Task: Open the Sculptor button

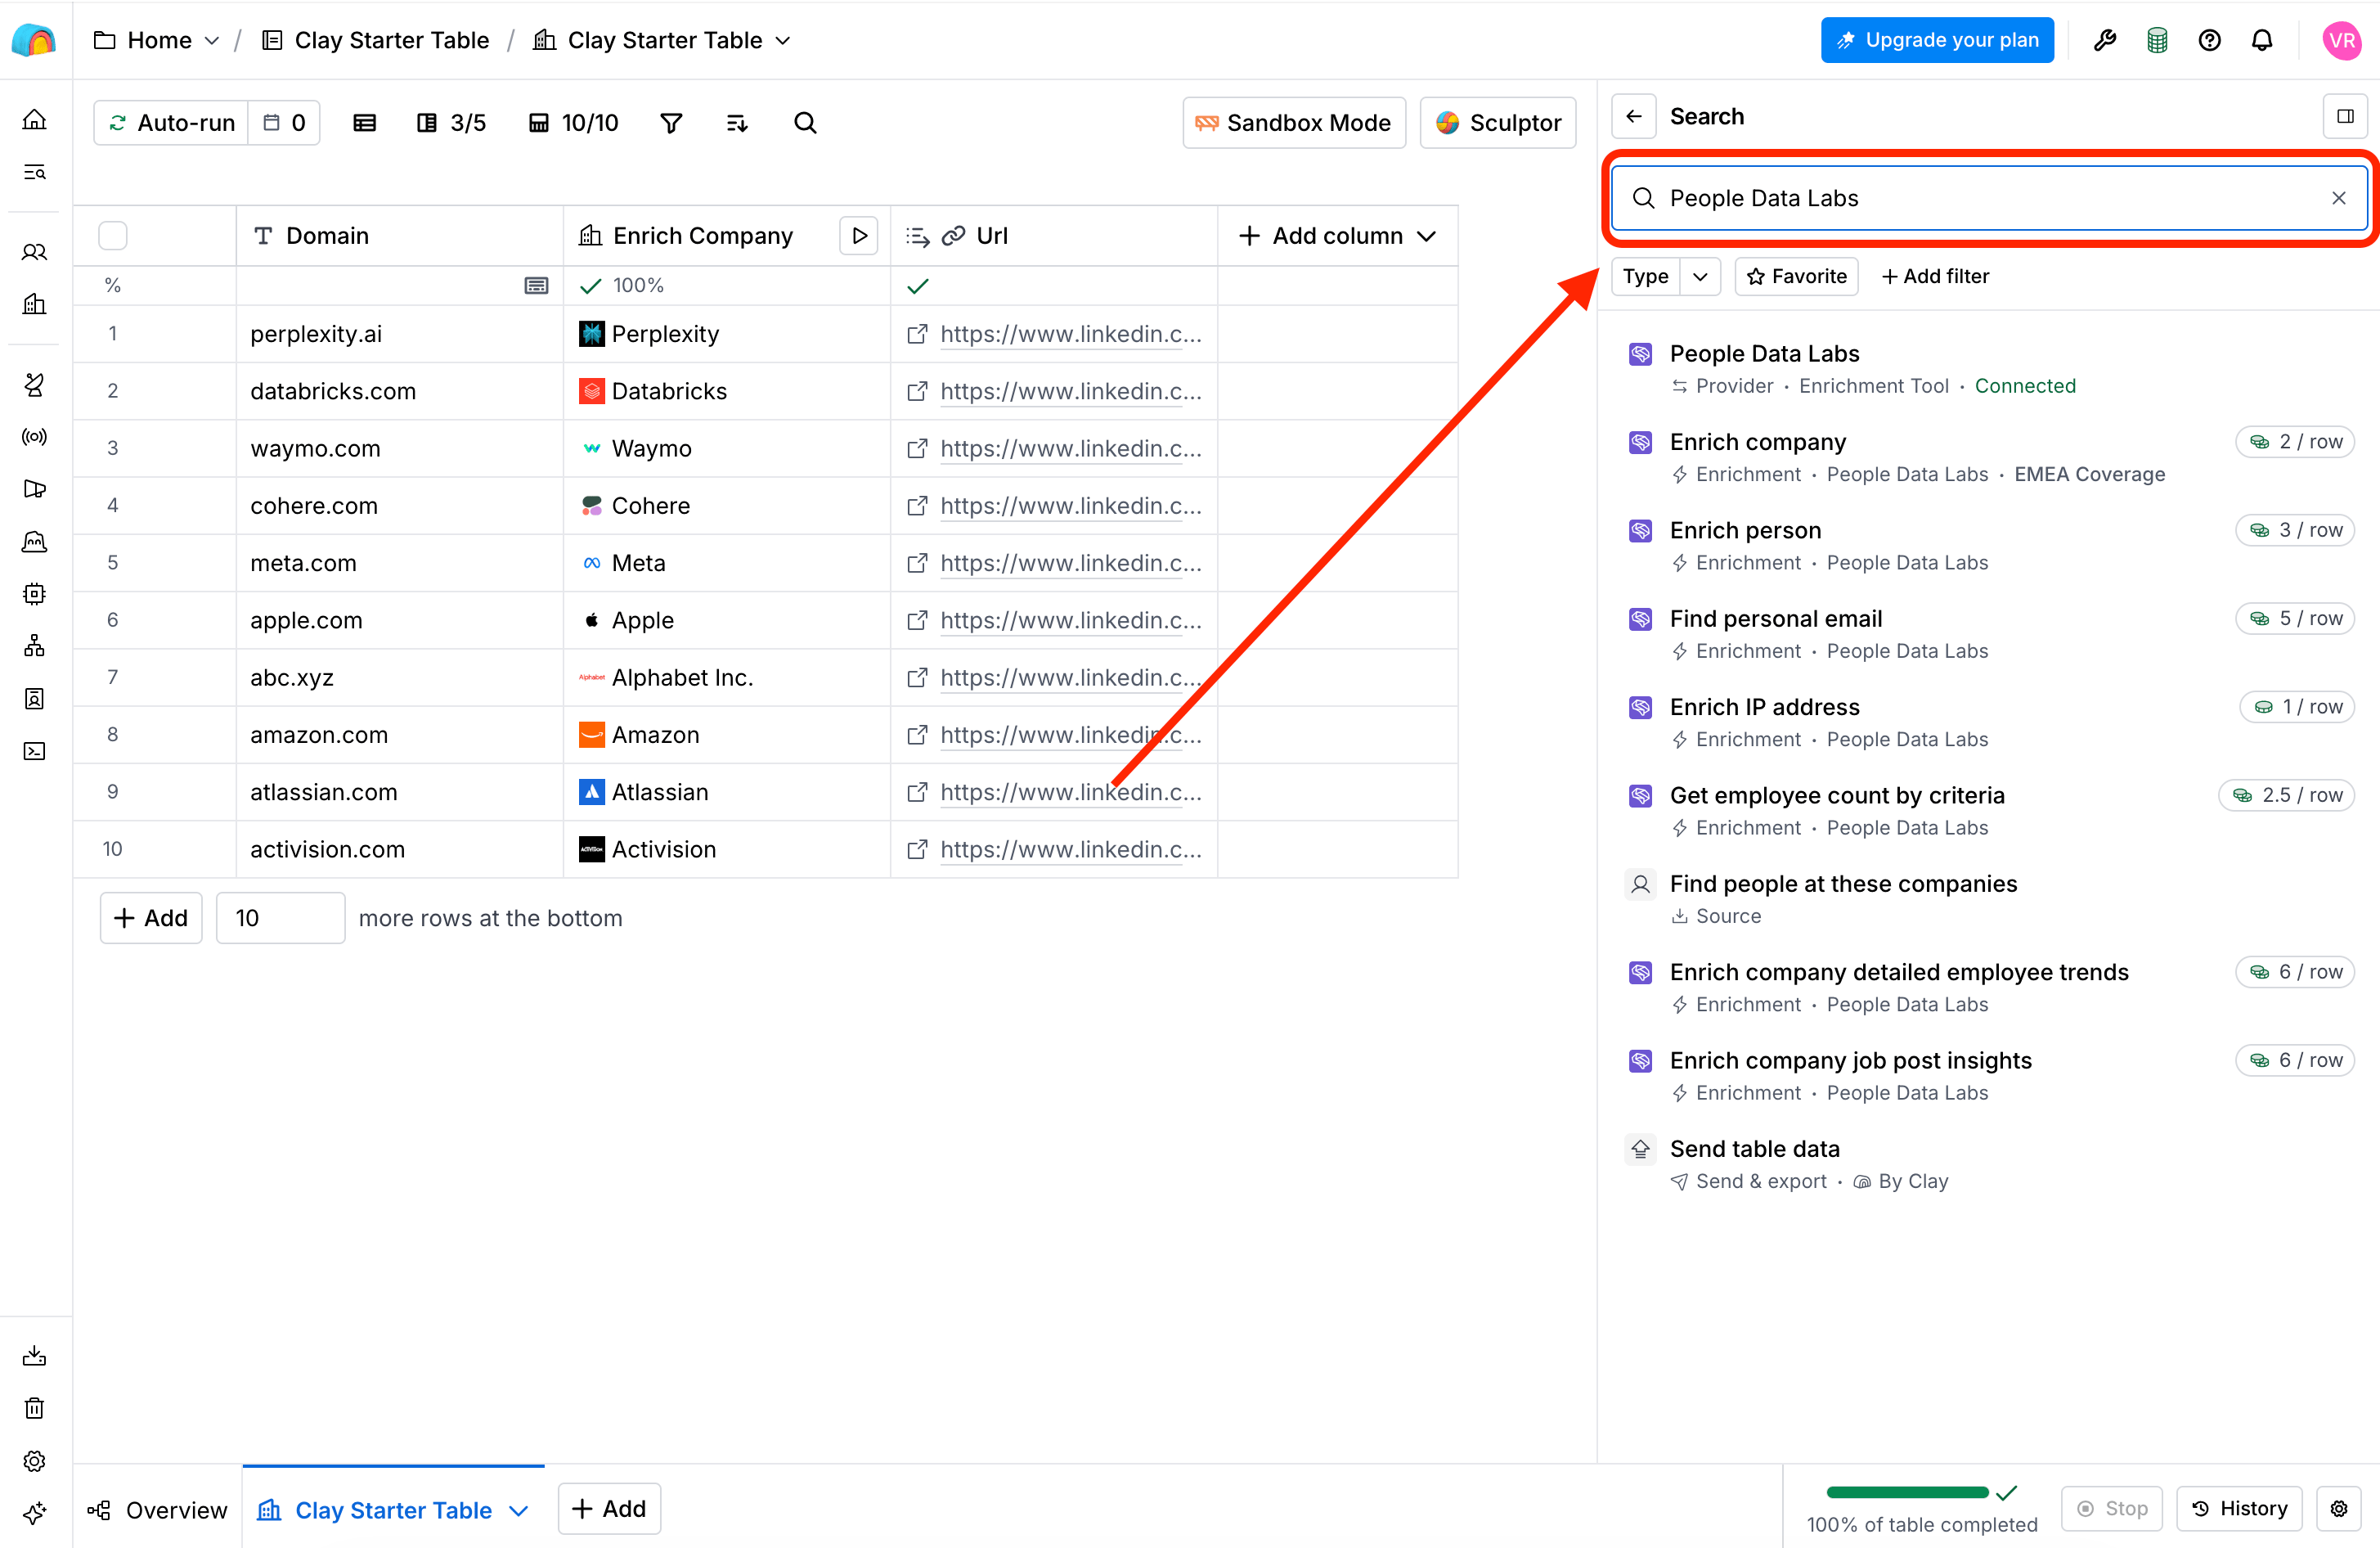Action: point(1497,123)
